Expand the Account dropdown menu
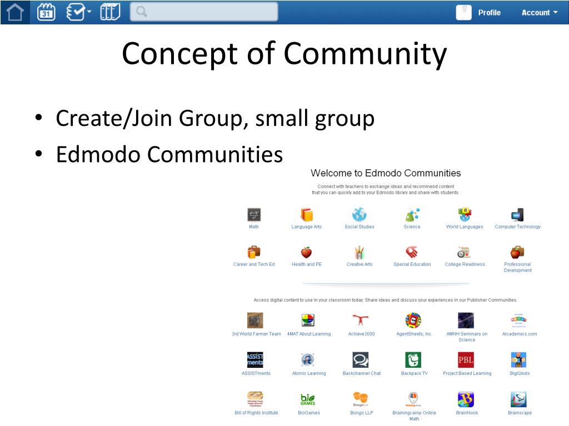Screen dimensions: 569x426 tap(540, 13)
